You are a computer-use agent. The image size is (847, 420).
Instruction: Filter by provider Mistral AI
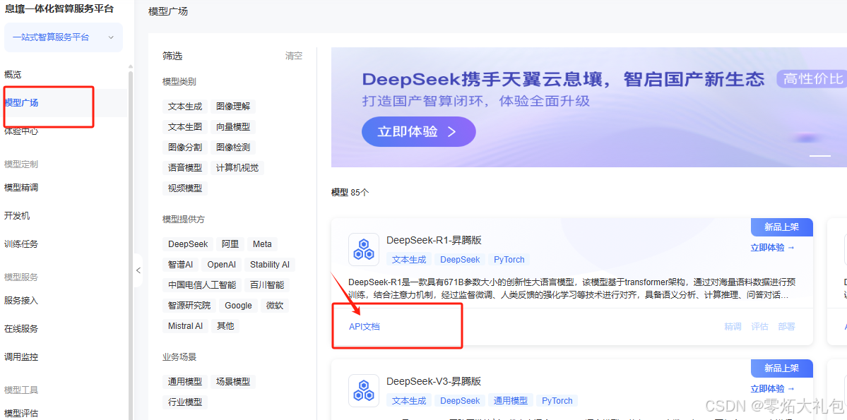(x=185, y=325)
